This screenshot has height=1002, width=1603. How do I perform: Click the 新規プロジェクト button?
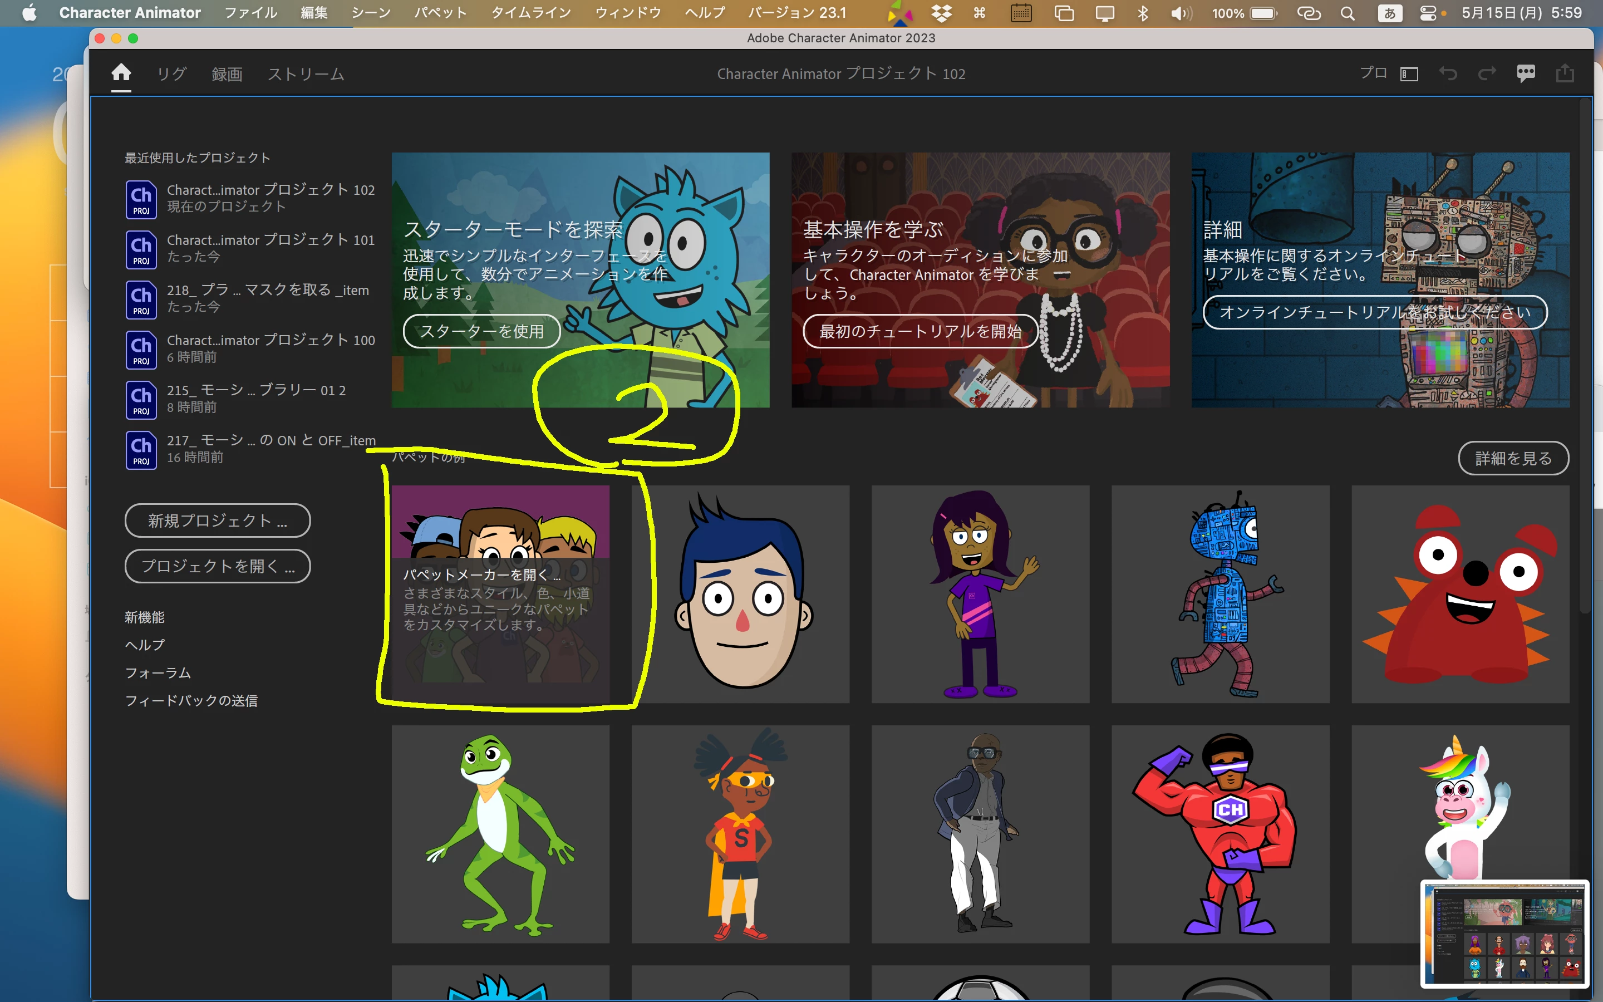tap(217, 521)
